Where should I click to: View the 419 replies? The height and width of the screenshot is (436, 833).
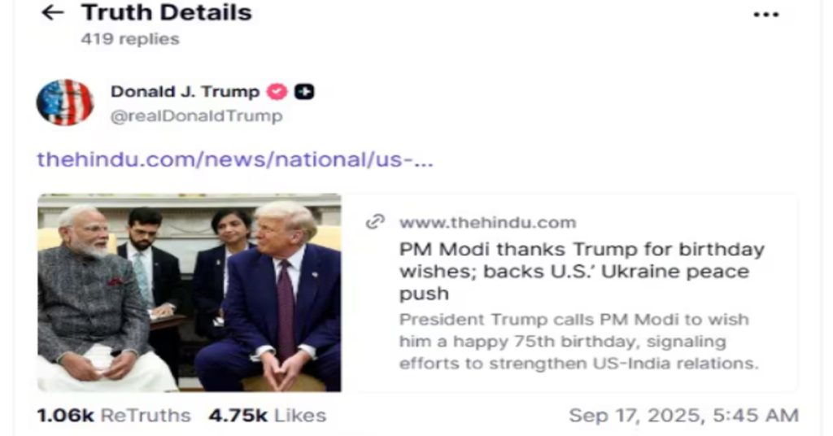[x=130, y=39]
